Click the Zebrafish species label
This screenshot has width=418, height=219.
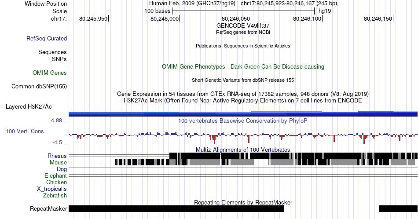coord(55,195)
